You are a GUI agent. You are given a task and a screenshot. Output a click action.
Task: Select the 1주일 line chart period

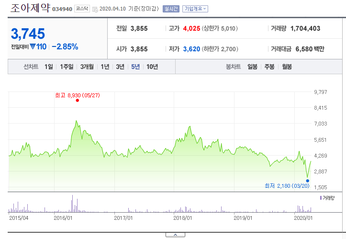(67, 67)
